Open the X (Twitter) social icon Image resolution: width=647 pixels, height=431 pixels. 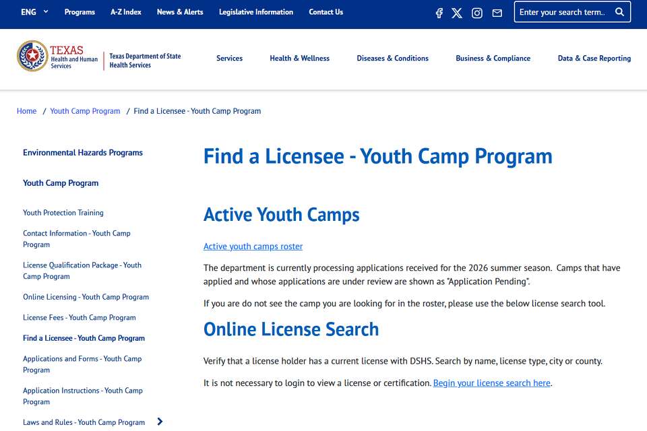click(x=457, y=13)
